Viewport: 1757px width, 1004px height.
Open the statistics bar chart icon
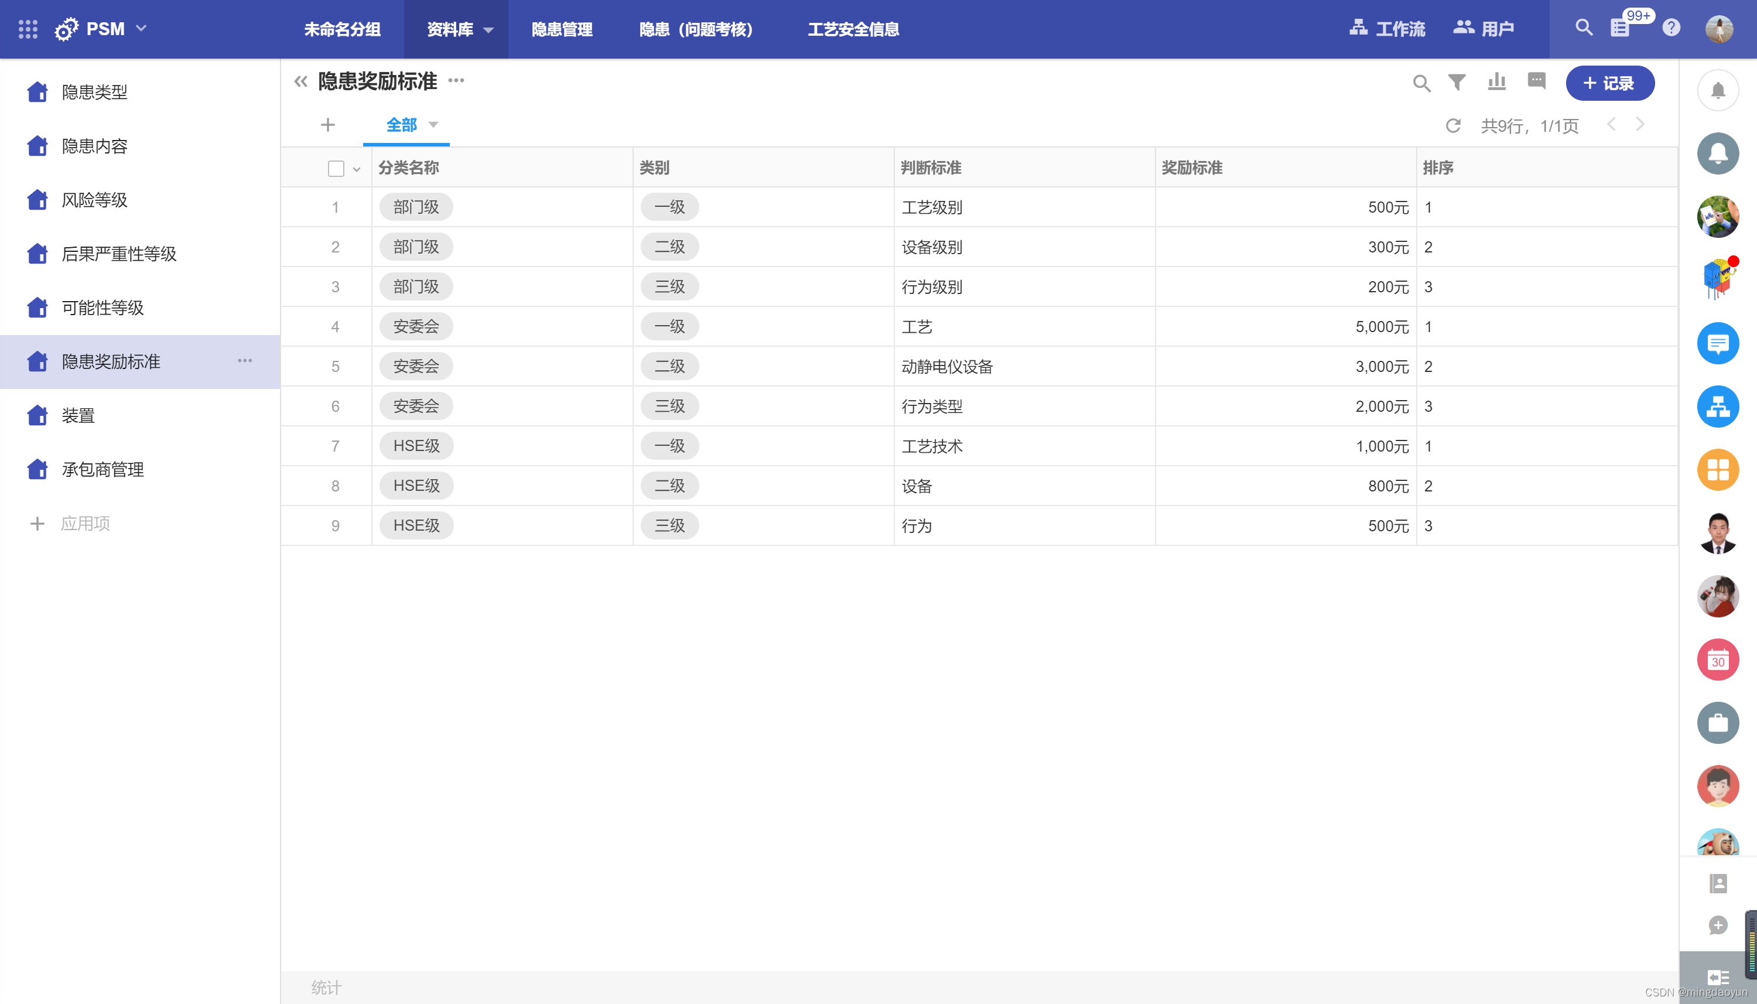(1496, 83)
